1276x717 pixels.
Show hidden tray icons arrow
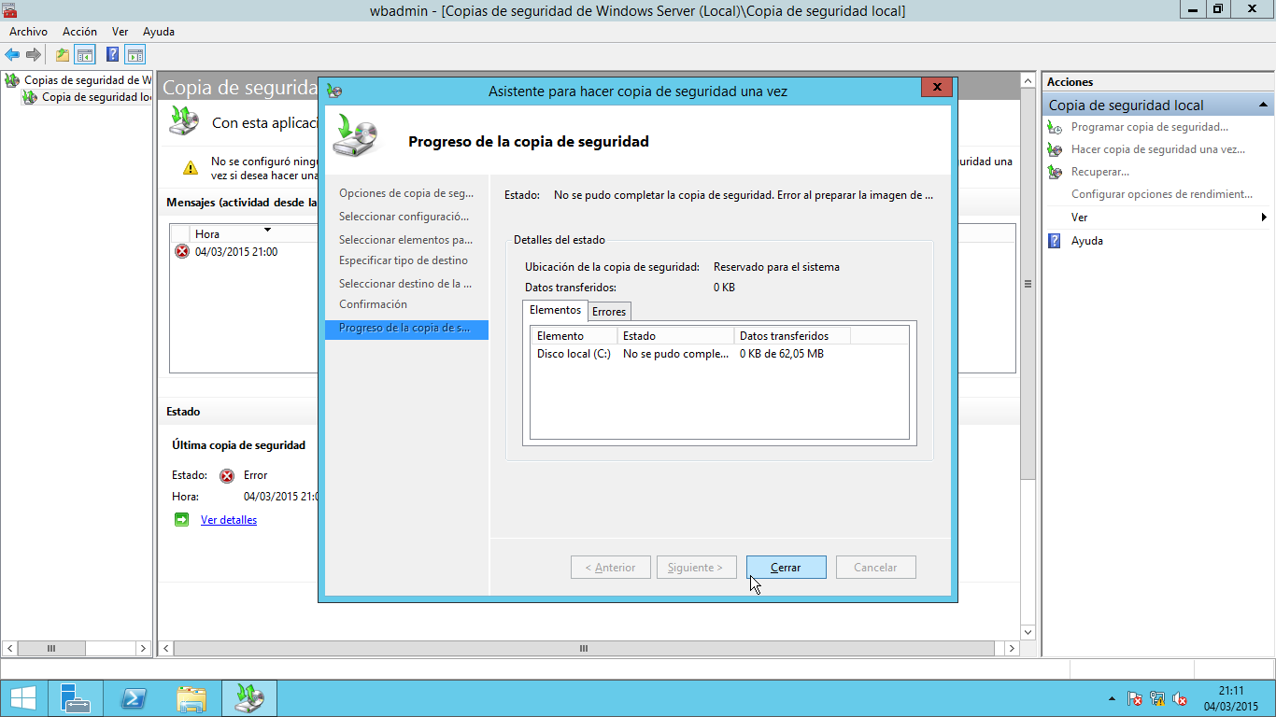pos(1111,698)
